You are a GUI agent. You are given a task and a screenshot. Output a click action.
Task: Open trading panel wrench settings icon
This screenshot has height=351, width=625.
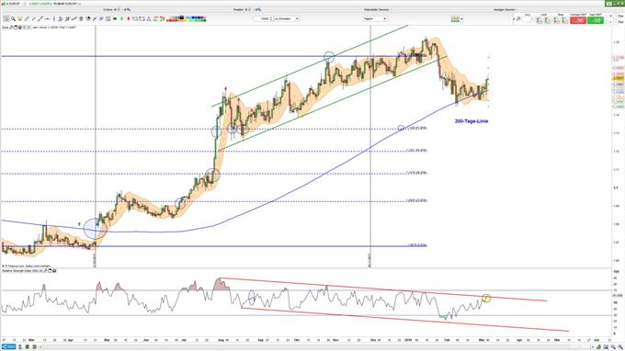[x=518, y=18]
